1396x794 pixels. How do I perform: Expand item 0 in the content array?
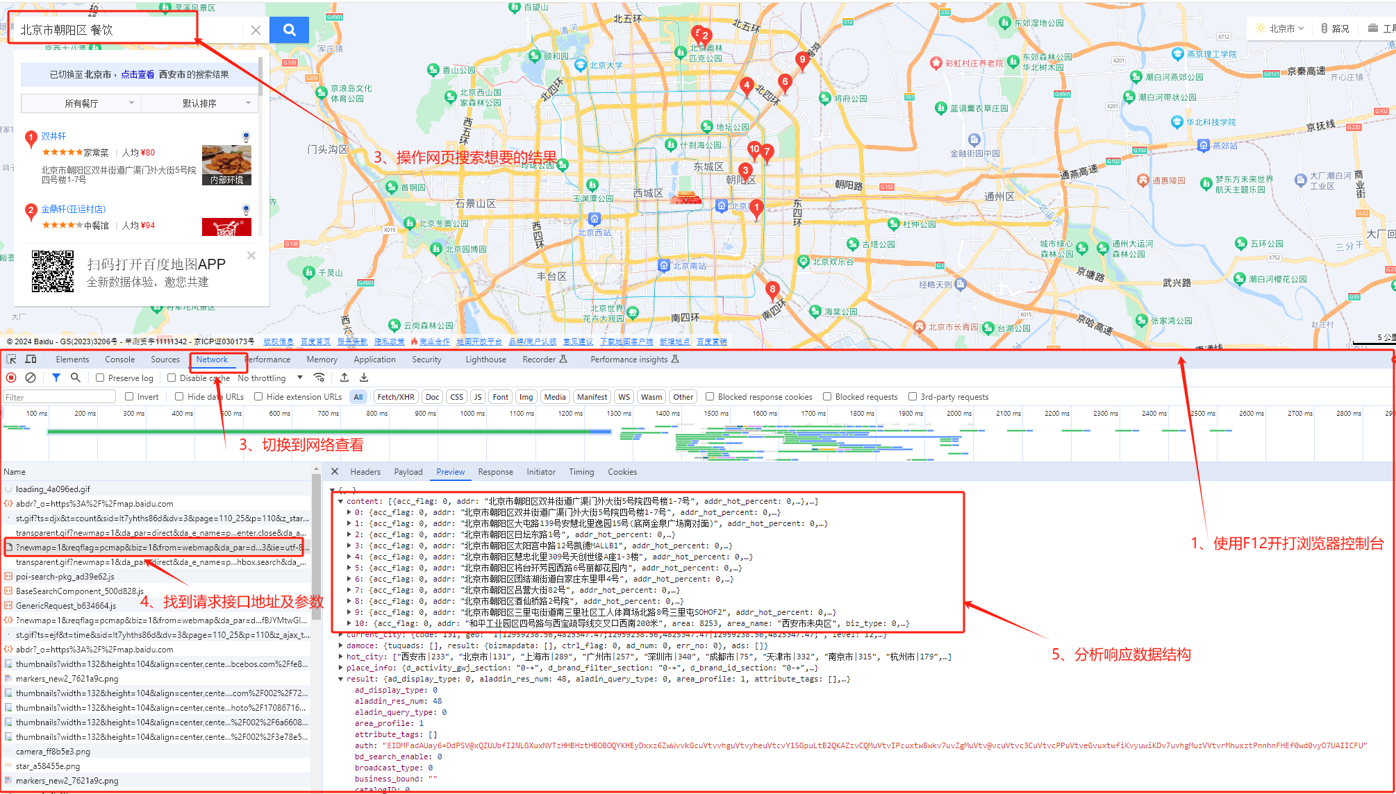point(349,512)
